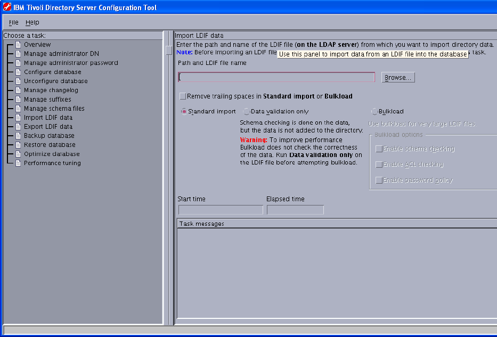The height and width of the screenshot is (337, 497).
Task: Click the Task messages header
Action: [337, 224]
